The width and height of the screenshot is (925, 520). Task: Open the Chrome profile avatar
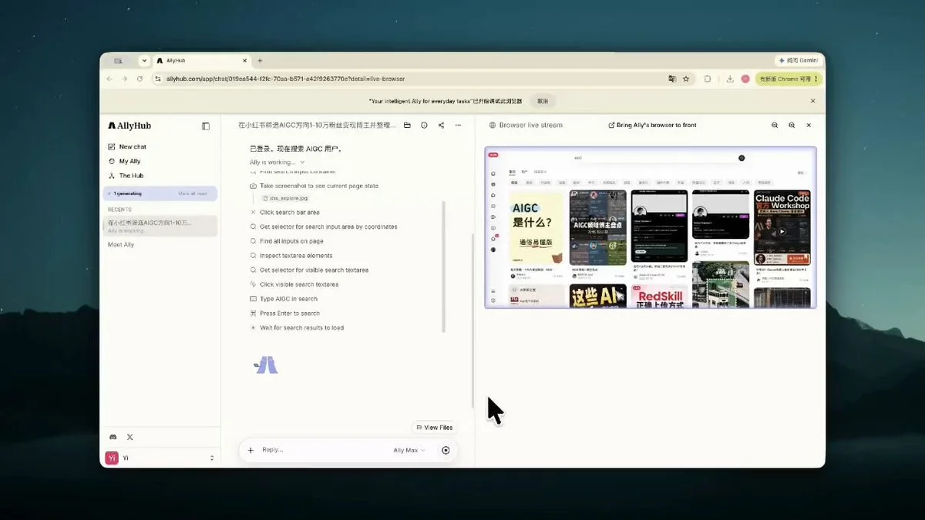tap(745, 79)
